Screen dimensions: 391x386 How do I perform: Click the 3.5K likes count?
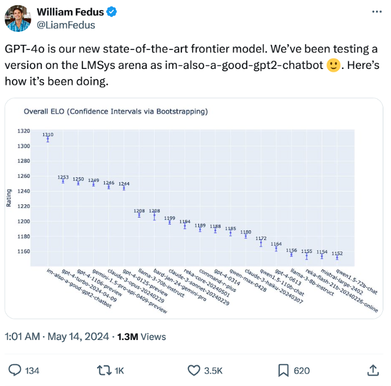[x=213, y=370]
